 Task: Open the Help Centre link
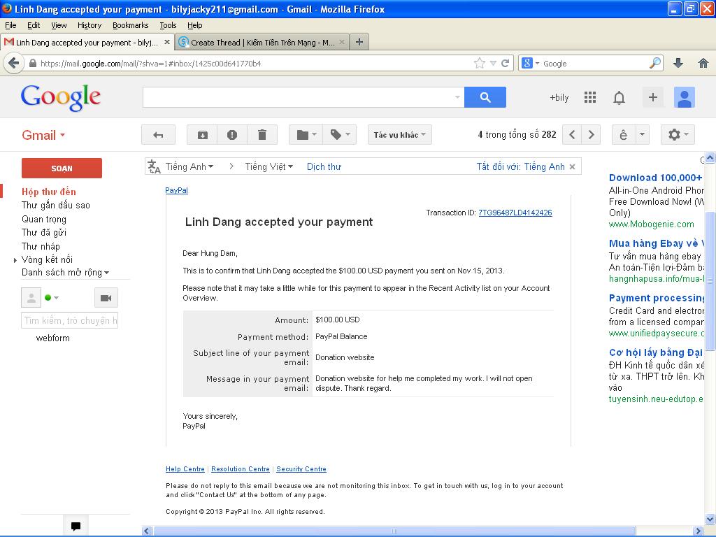[185, 469]
